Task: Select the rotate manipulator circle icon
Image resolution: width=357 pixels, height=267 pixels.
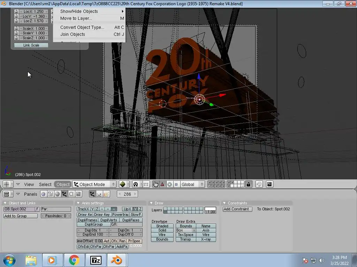Action: 169,184
